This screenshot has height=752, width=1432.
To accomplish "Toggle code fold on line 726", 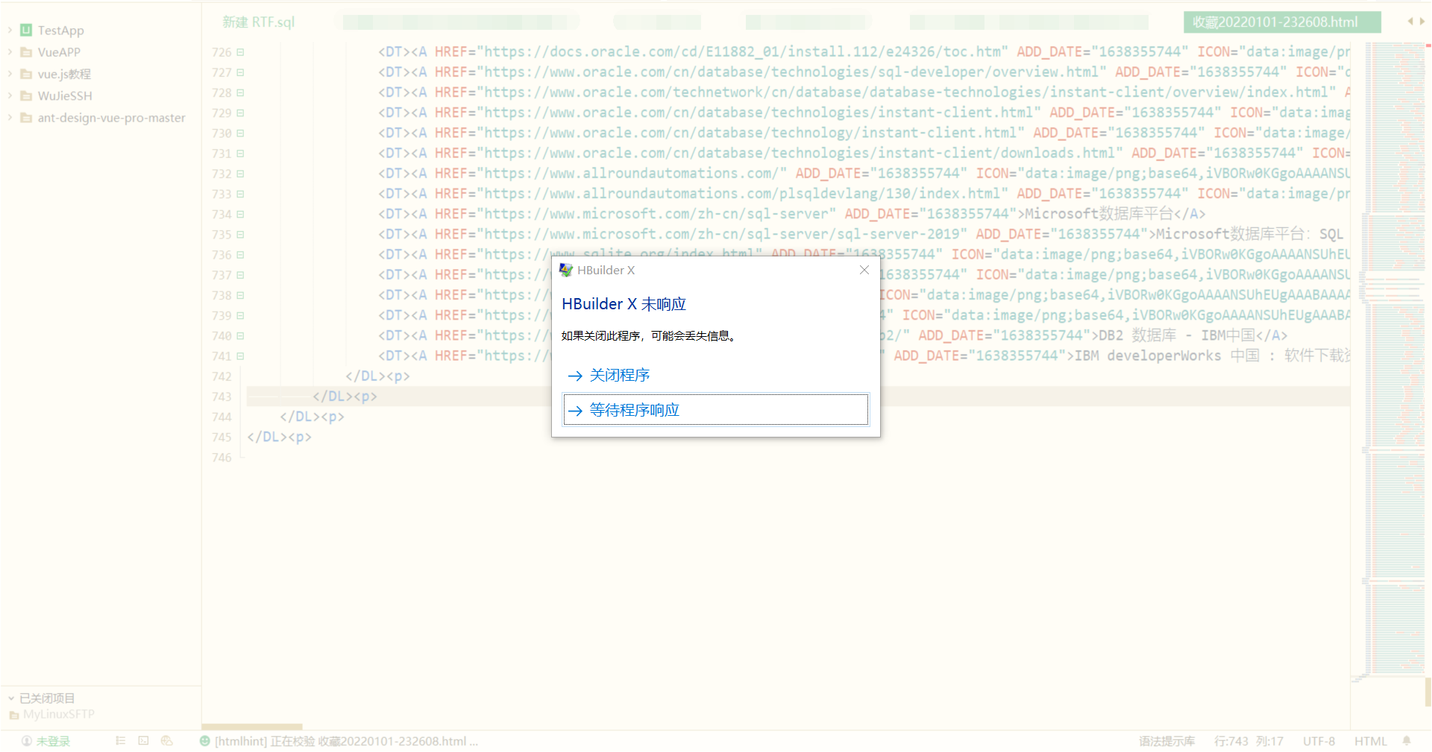I will (x=240, y=52).
